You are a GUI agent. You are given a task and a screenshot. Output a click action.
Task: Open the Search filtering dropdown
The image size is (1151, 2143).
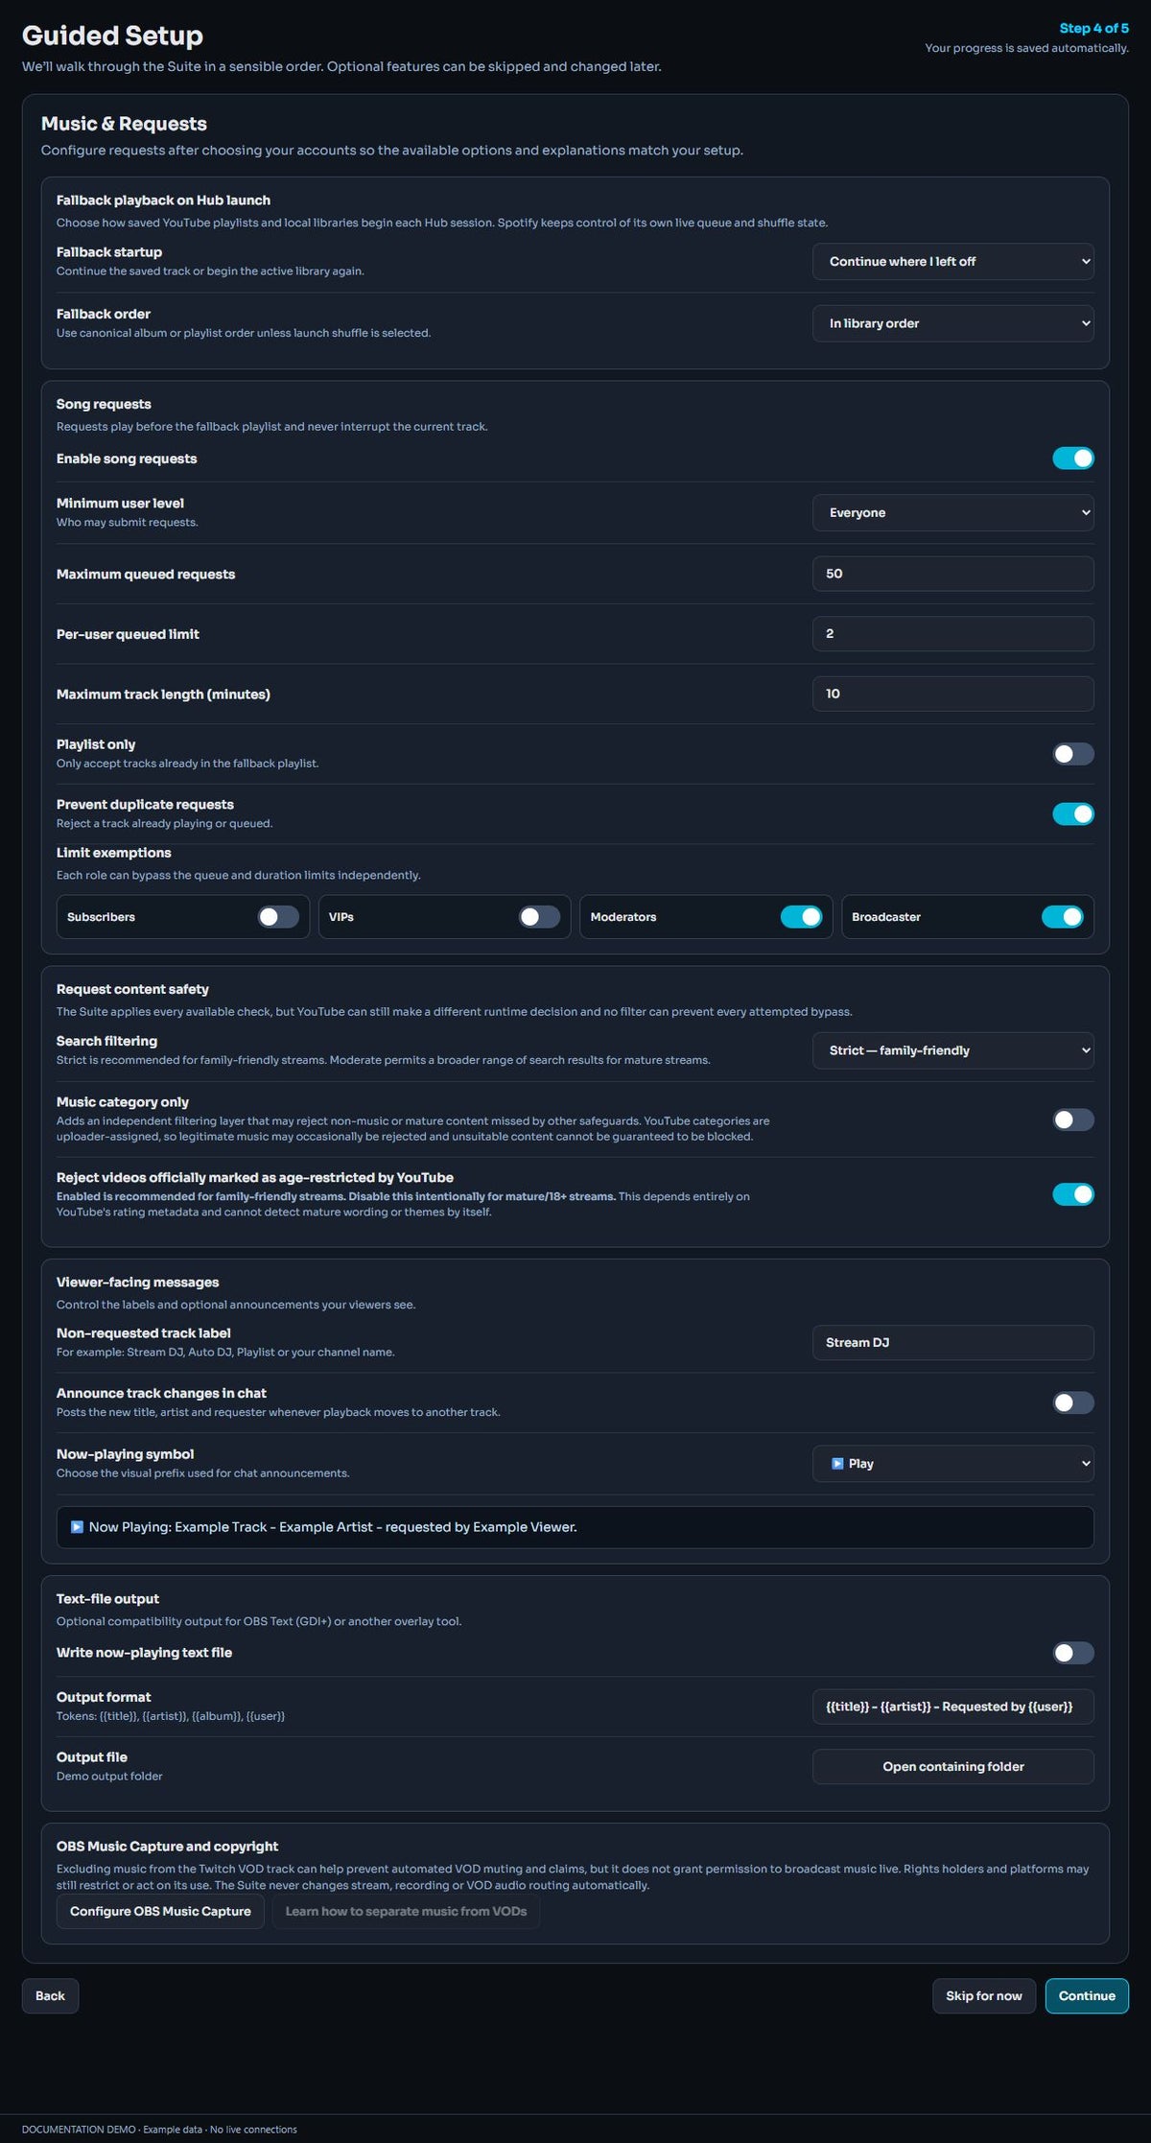tap(952, 1050)
